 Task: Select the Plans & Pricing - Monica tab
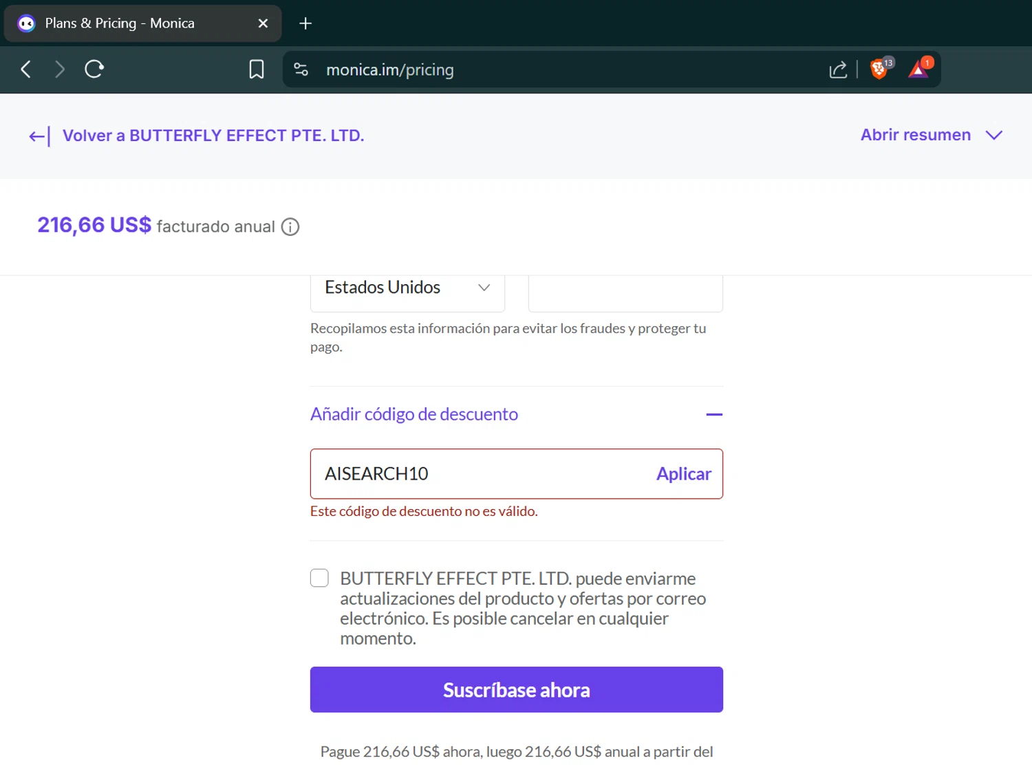pos(143,23)
